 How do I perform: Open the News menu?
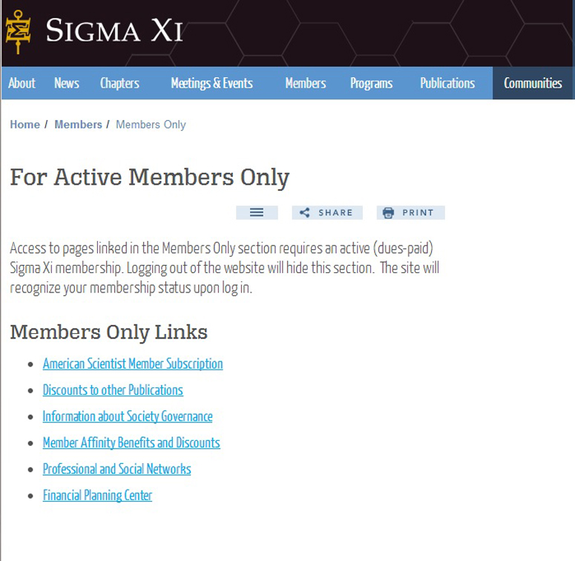67,83
